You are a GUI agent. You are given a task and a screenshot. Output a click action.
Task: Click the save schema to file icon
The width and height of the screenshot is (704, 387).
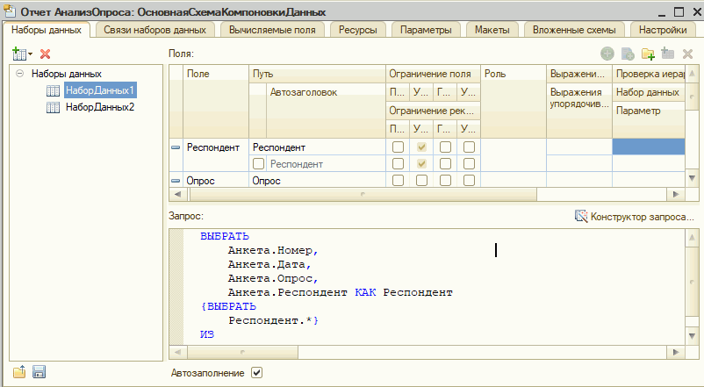(39, 372)
